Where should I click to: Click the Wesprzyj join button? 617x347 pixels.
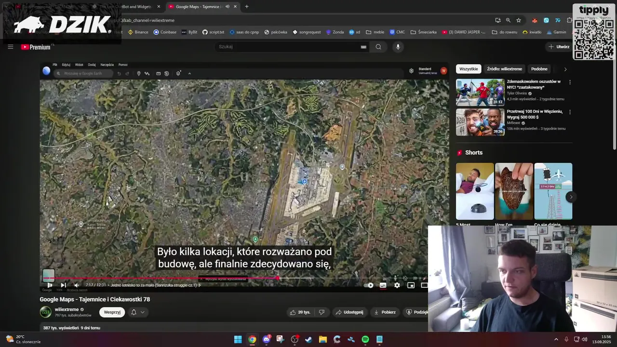coord(112,312)
